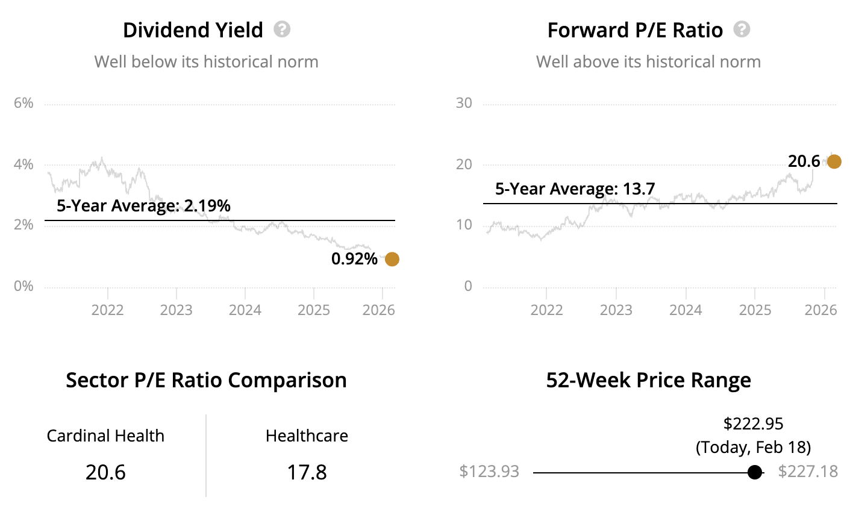Click the 5-Year Average: 13.7 label
The width and height of the screenshot is (853, 512).
[575, 189]
